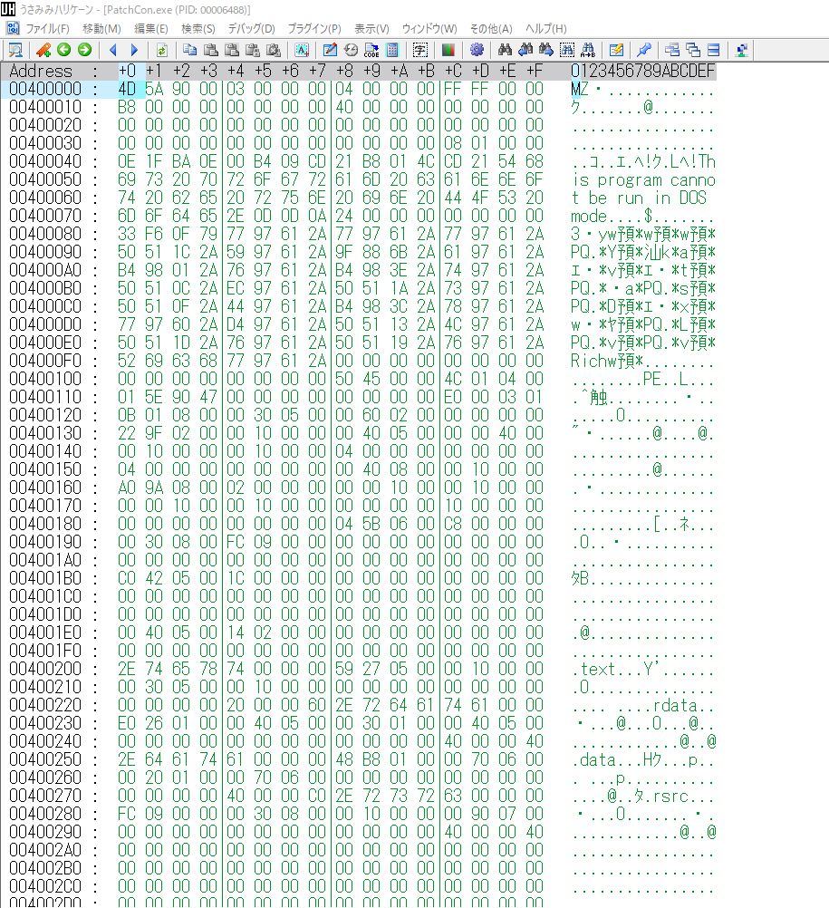Select address row 00400100

pos(45,379)
